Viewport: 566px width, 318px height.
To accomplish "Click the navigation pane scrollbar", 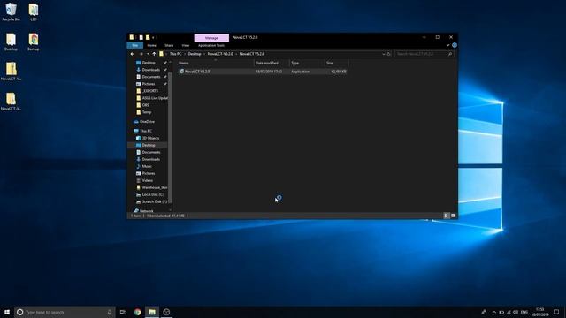I will 171,137.
